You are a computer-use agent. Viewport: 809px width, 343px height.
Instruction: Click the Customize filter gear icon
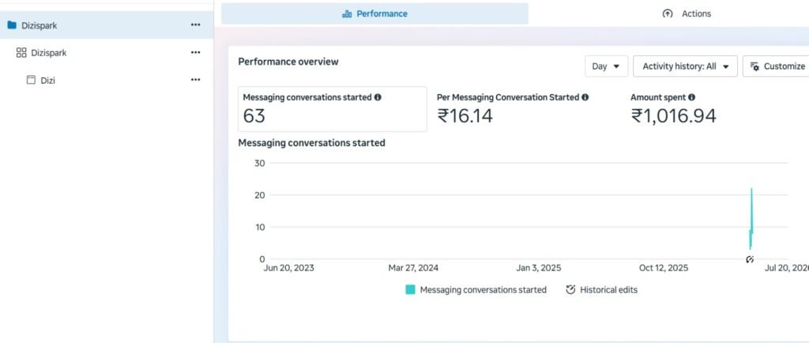pos(754,66)
